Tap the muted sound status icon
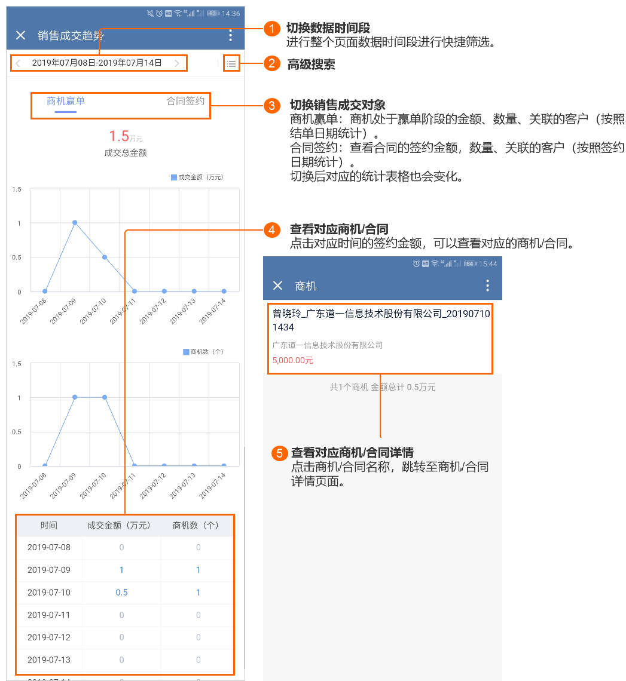The height and width of the screenshot is (681, 626). coord(150,14)
